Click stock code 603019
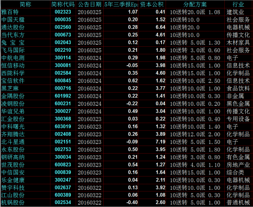The image size is (253, 207). click(63, 127)
